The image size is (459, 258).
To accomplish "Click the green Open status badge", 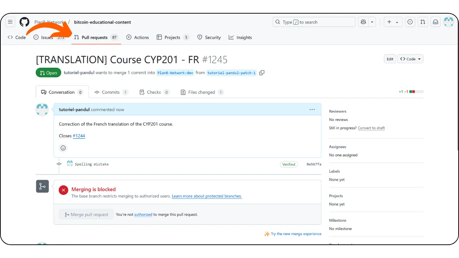I will 48,73.
